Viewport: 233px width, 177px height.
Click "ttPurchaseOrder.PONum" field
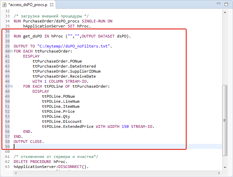pyautogui.click(x=57, y=61)
